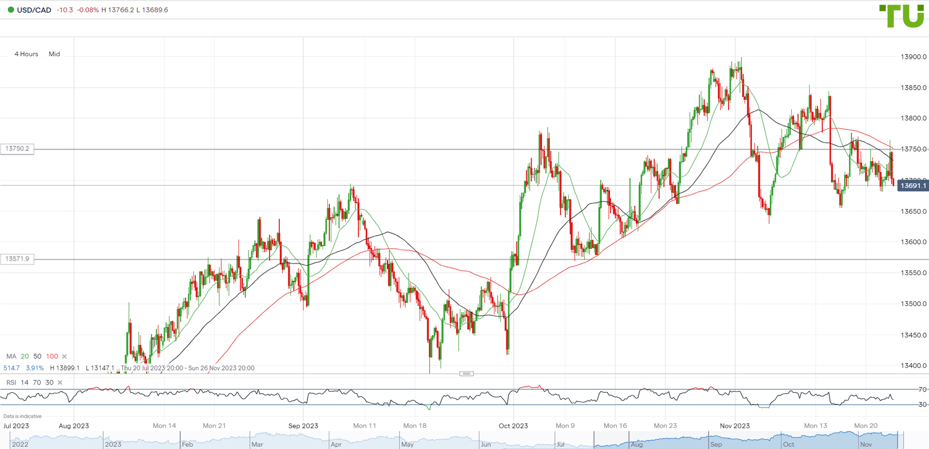The image size is (929, 449).
Task: Grab the navigator's right range handle
Action: [899, 440]
